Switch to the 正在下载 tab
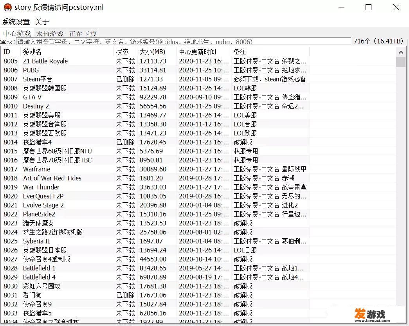This screenshot has width=409, height=326. 83,34
